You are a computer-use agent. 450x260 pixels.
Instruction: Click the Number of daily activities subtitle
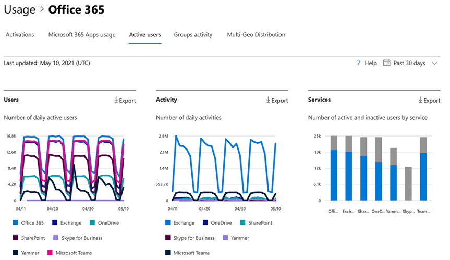(189, 118)
